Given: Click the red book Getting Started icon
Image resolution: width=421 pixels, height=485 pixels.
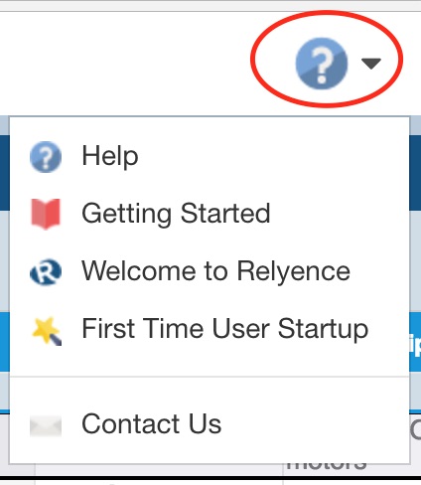Looking at the screenshot, I should coord(46,214).
